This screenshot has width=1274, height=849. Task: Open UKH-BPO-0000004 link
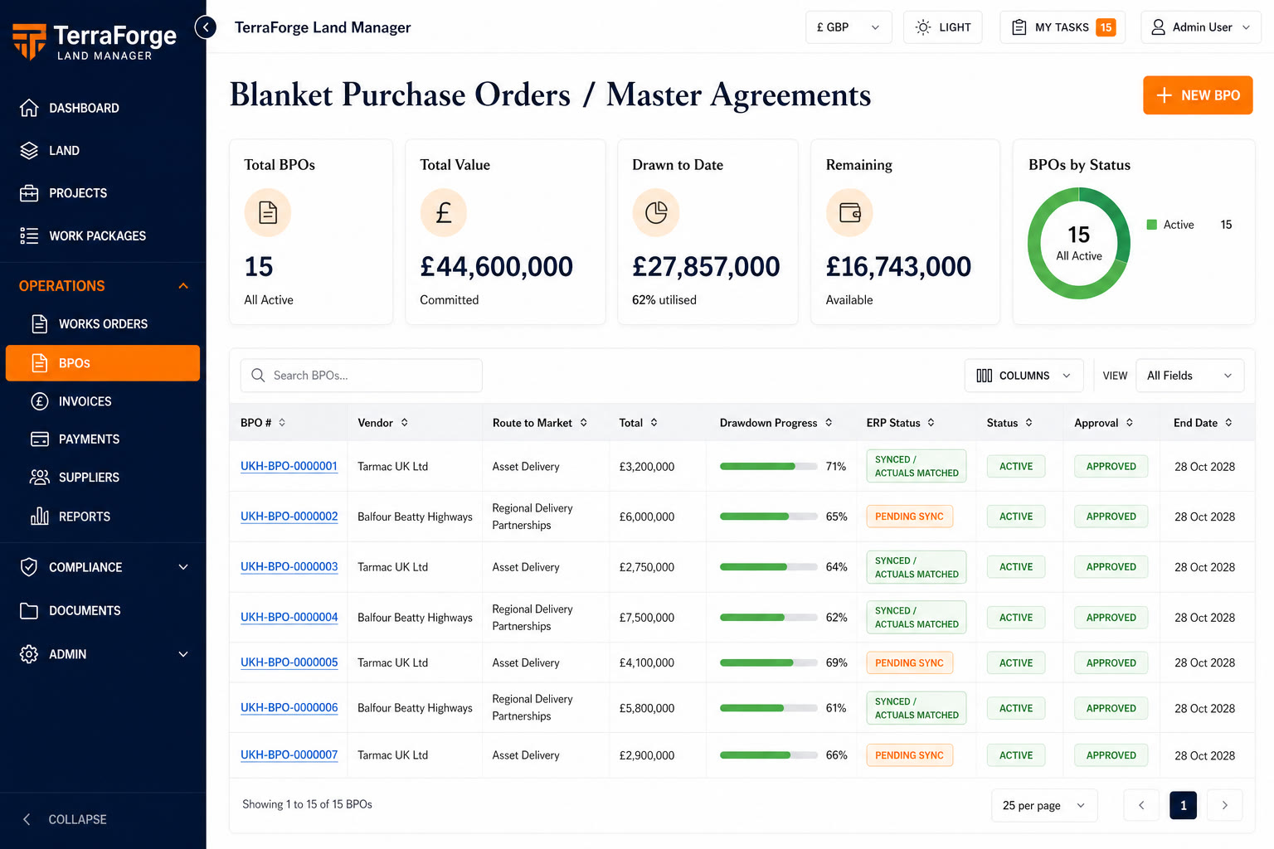(x=289, y=617)
